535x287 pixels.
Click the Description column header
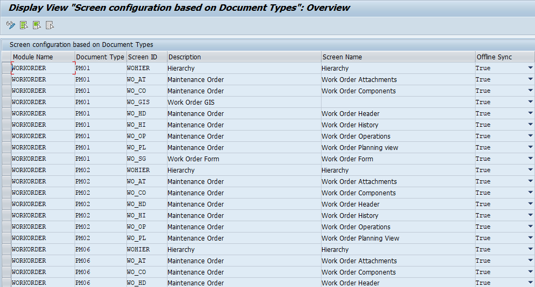pyautogui.click(x=243, y=57)
